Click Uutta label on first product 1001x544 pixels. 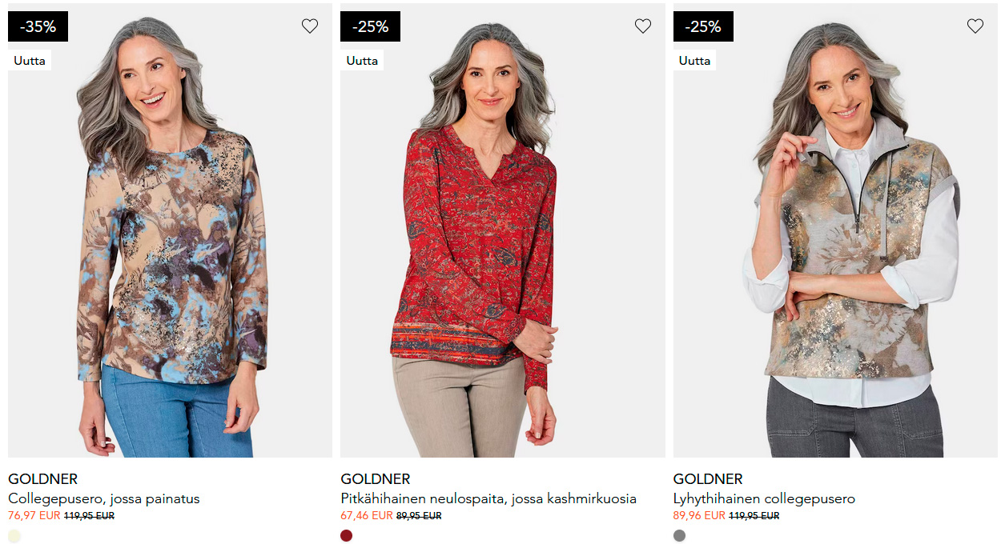tap(30, 61)
